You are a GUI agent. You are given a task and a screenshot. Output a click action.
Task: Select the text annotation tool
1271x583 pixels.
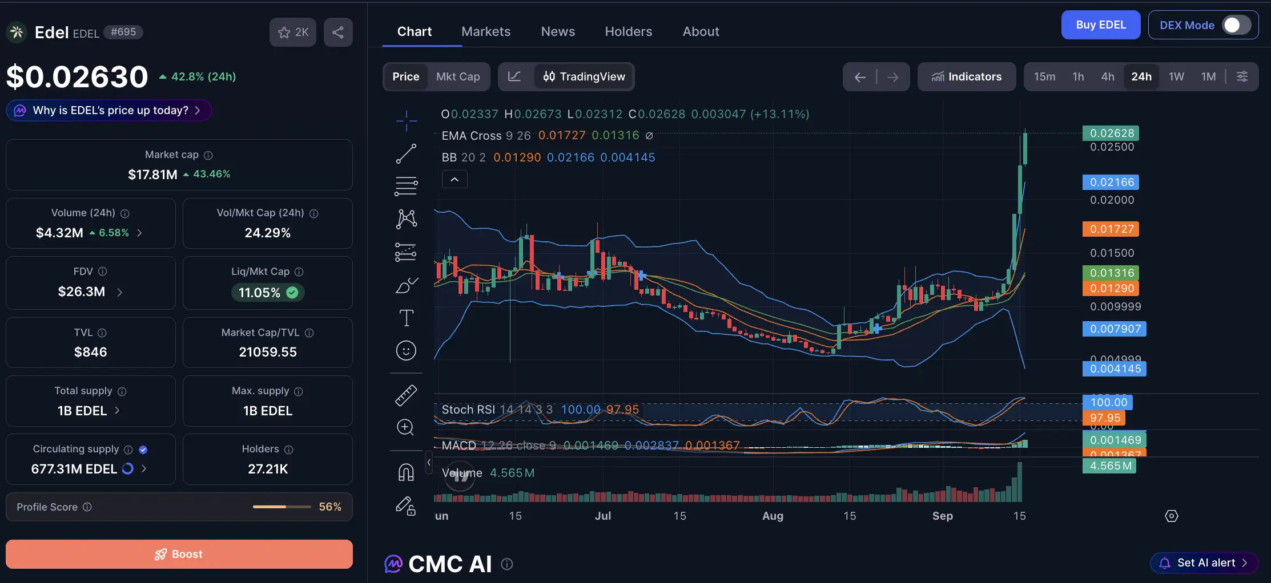click(406, 318)
